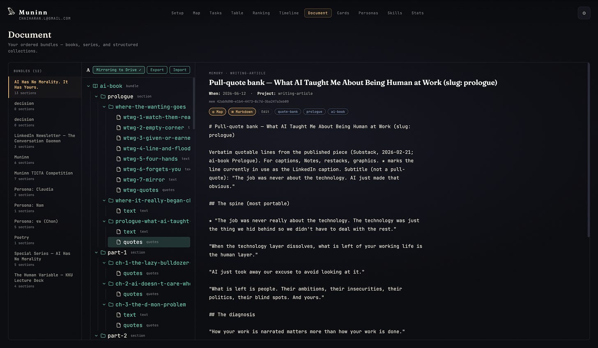Viewport: 598px width, 348px height.
Task: Click the prologue section folder icon
Action: [103, 96]
